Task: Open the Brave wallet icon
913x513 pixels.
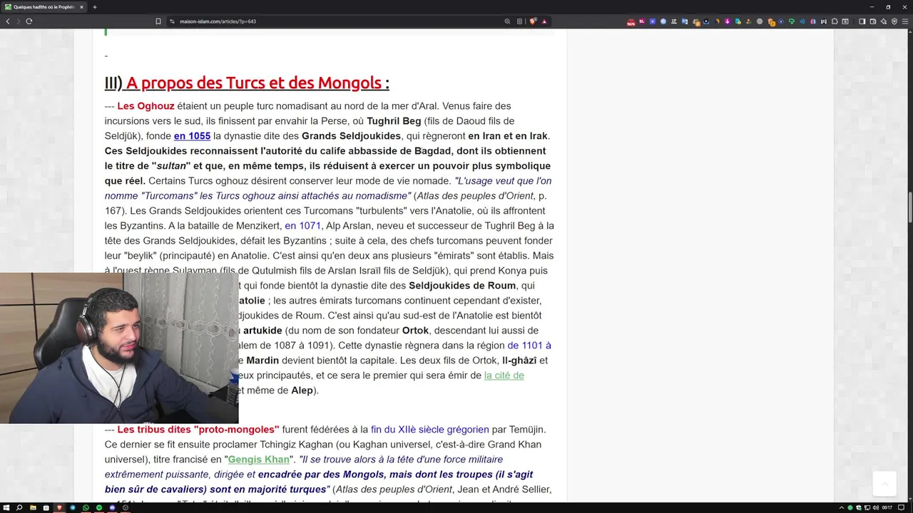Action: click(873, 21)
